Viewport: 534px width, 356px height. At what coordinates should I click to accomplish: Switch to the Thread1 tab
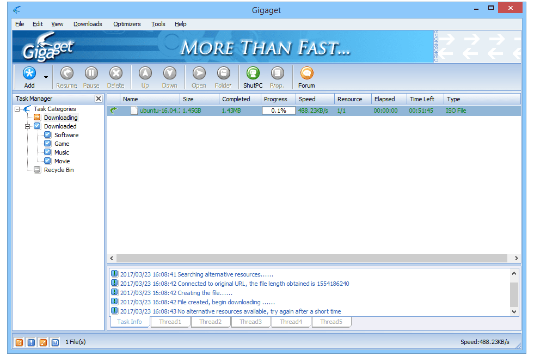(170, 322)
